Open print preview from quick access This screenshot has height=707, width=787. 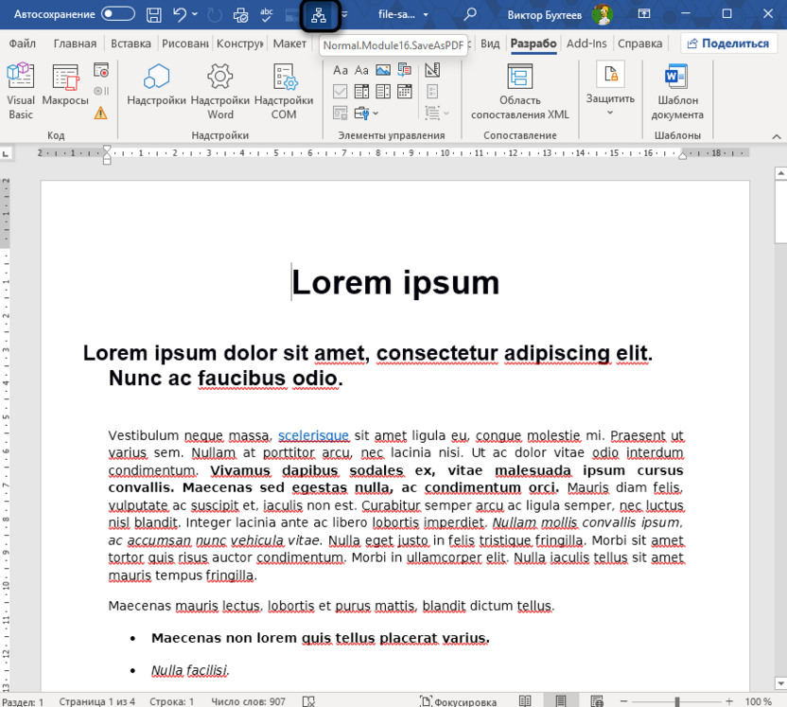pyautogui.click(x=240, y=15)
